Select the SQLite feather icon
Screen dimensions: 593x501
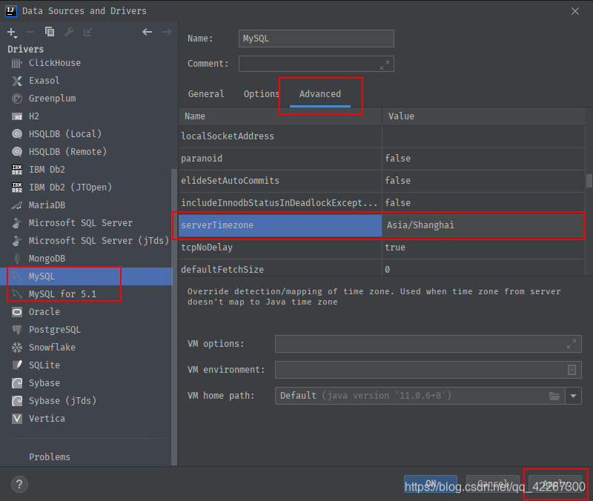(x=16, y=365)
